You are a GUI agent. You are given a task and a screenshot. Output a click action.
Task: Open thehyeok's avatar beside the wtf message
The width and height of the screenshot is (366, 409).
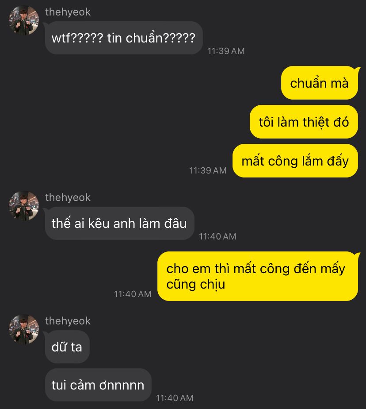(24, 20)
